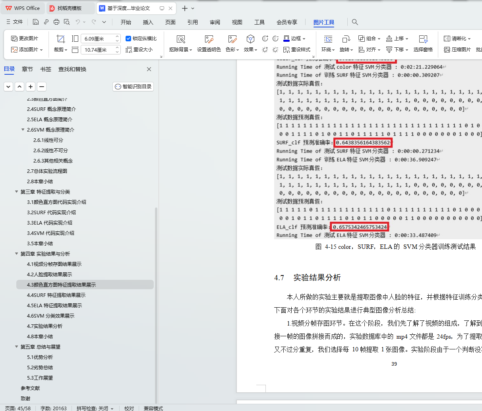Click the border color pen icon 边框

tap(286, 39)
